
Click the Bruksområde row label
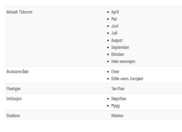pyautogui.click(x=17, y=72)
